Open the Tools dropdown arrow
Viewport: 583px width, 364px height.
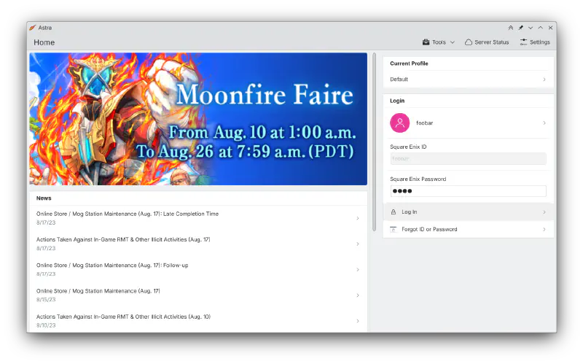point(453,42)
